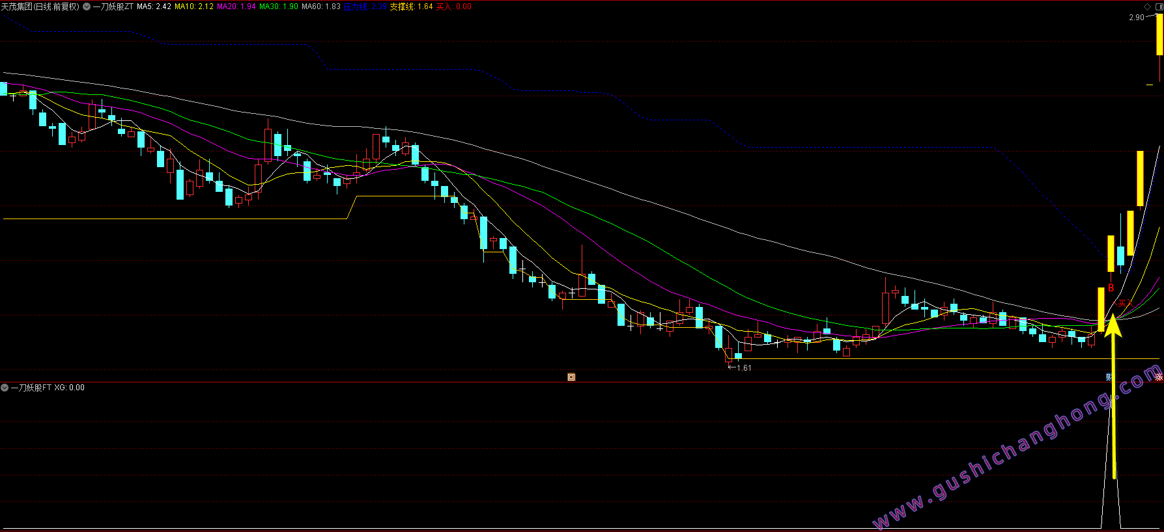This screenshot has height=532, width=1164.
Task: Click the MA20: 1.94 value
Action: 236,7
